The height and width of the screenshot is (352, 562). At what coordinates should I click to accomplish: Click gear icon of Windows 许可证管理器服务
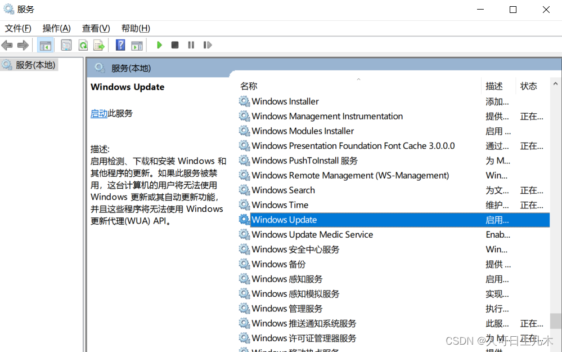pos(245,338)
